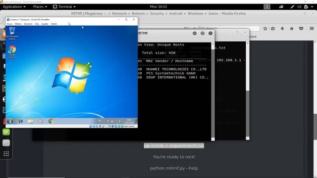Screen dimensions: 317x178
Task: Maximize the MITMf terminal window
Action: click(x=203, y=33)
